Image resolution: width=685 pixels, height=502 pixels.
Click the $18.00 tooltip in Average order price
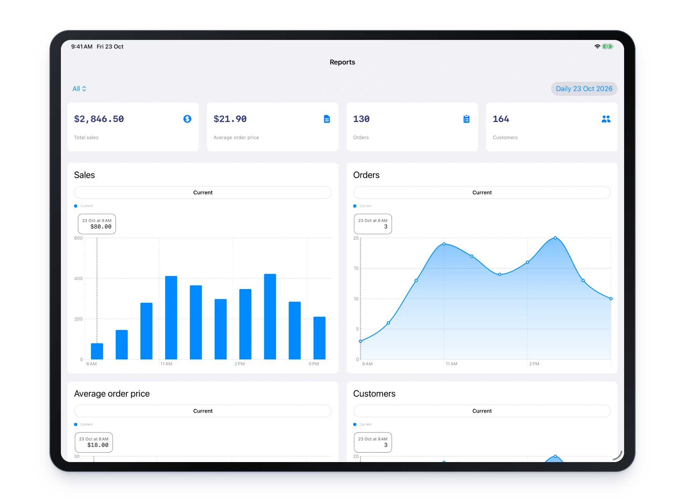coord(94,442)
